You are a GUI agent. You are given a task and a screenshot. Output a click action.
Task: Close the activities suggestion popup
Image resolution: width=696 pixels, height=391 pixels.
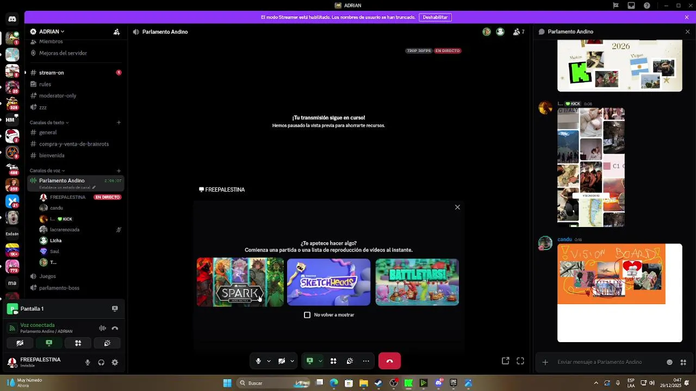[457, 207]
